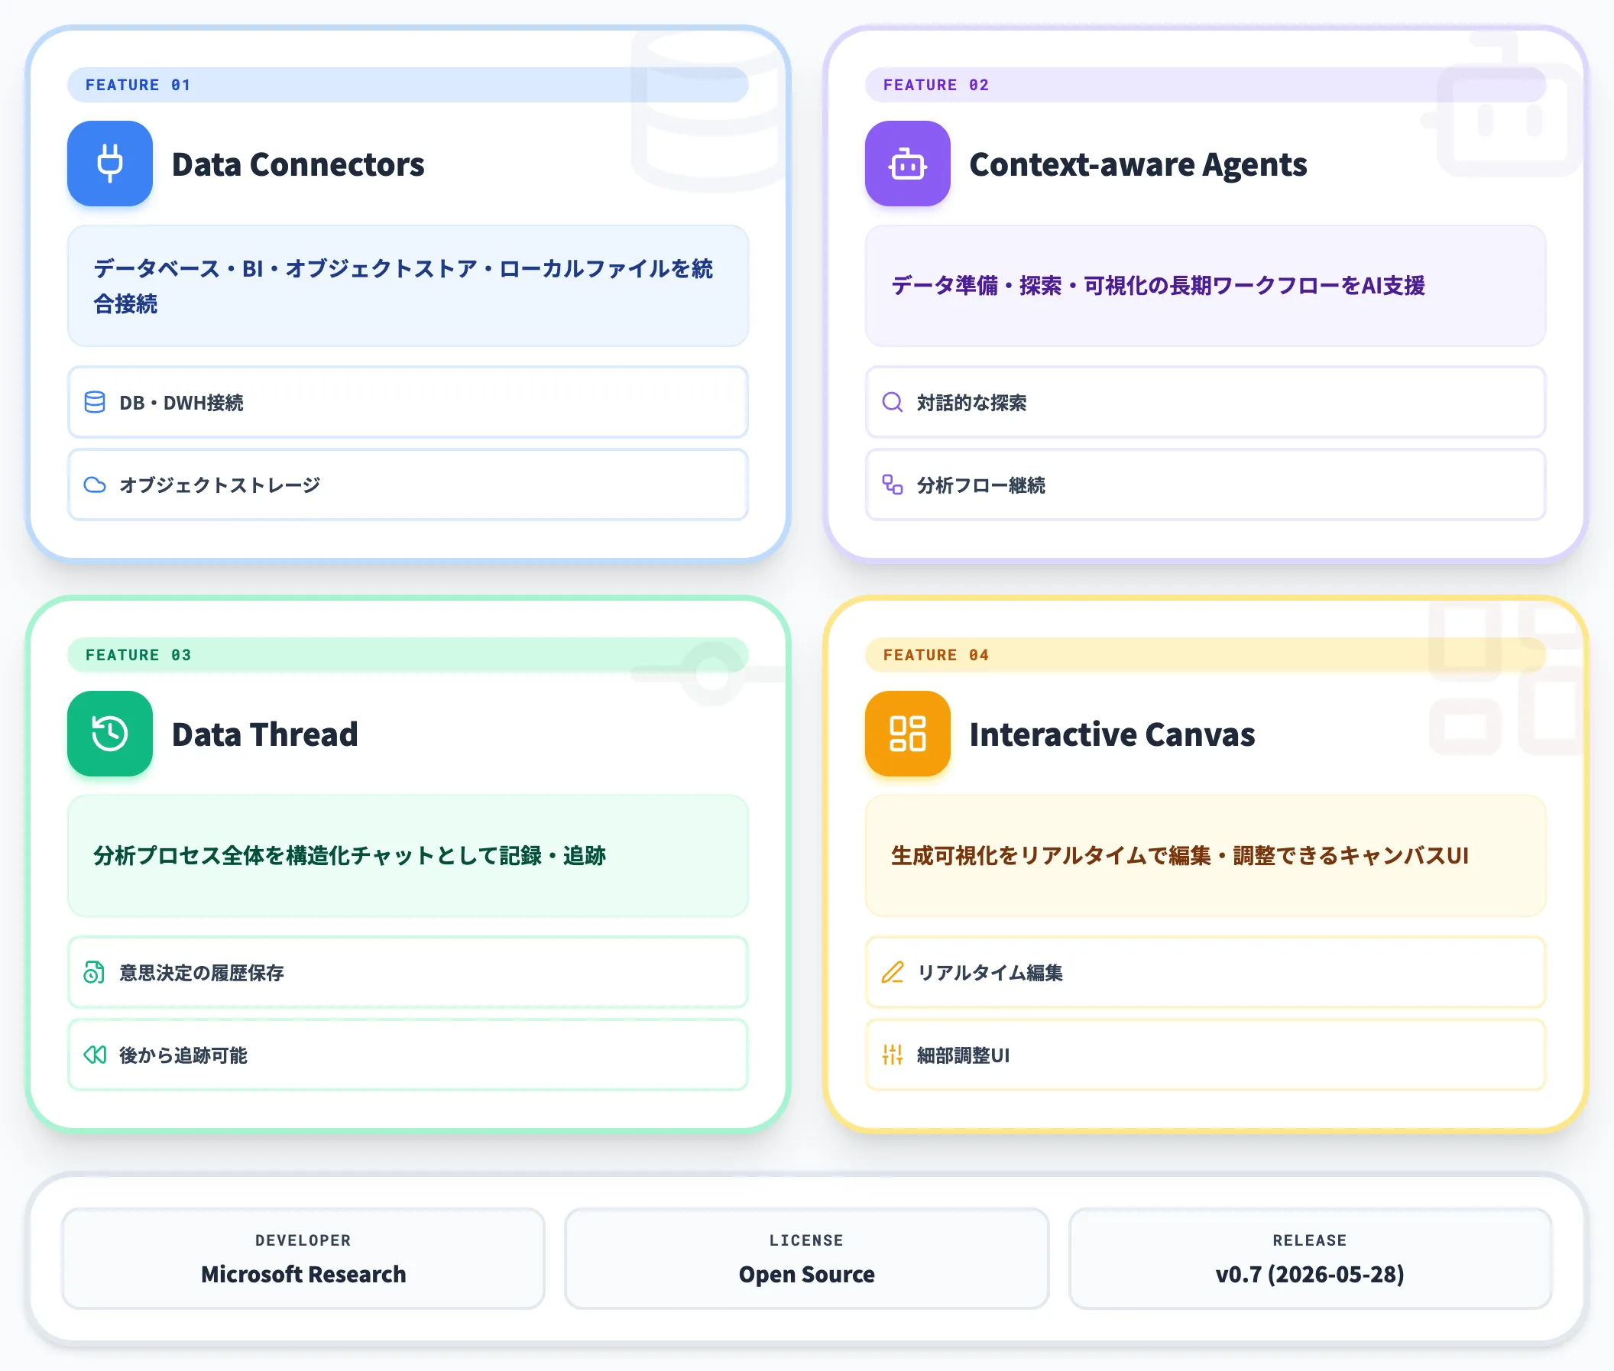Click the DEVELOPER caption
1614x1371 pixels.
pos(303,1240)
